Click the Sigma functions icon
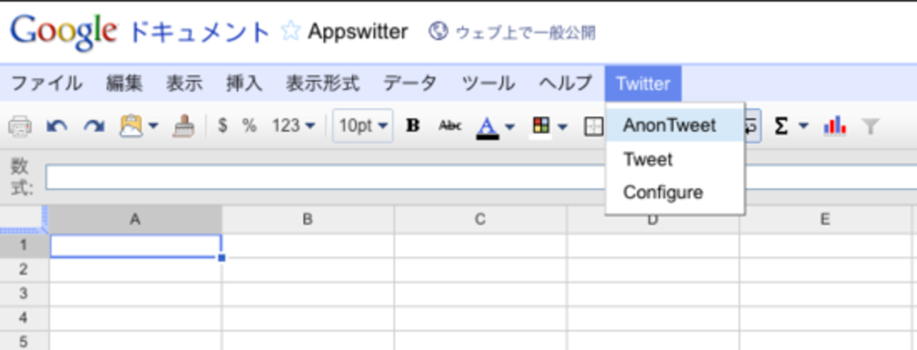Screen dimensions: 917x350 coord(781,126)
